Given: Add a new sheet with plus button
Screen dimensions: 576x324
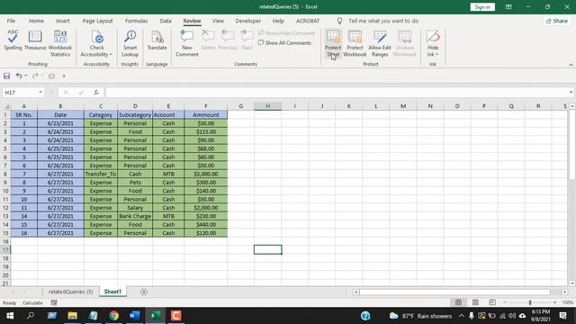Looking at the screenshot, I should coord(144,292).
